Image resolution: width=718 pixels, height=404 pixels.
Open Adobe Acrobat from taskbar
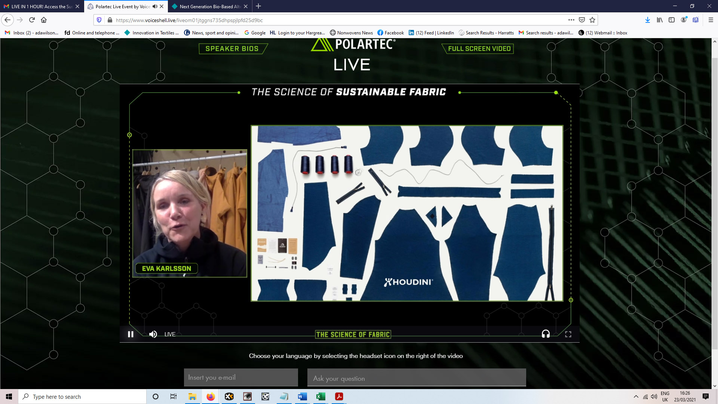click(339, 397)
